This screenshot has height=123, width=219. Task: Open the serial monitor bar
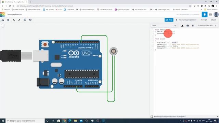[184, 117]
